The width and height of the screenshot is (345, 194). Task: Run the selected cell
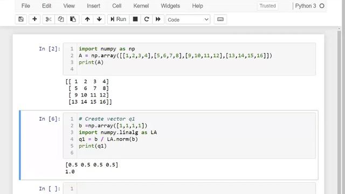coord(119,19)
